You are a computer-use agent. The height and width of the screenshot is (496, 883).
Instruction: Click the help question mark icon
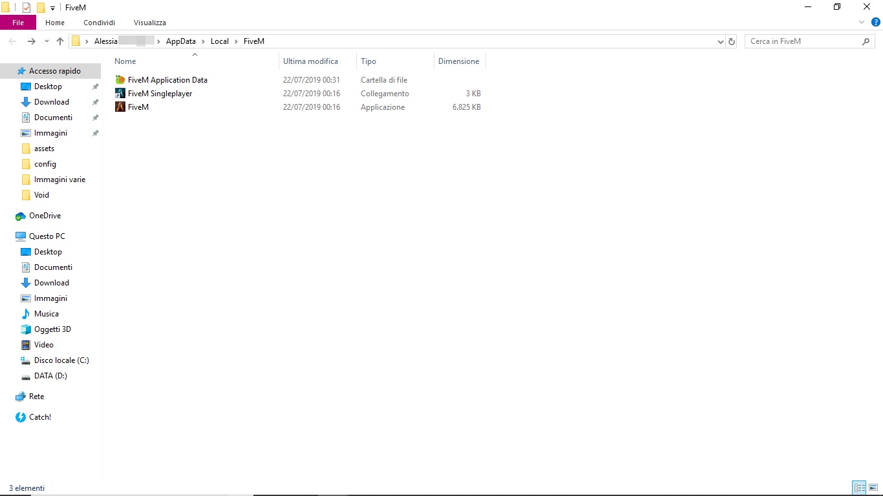pos(876,22)
